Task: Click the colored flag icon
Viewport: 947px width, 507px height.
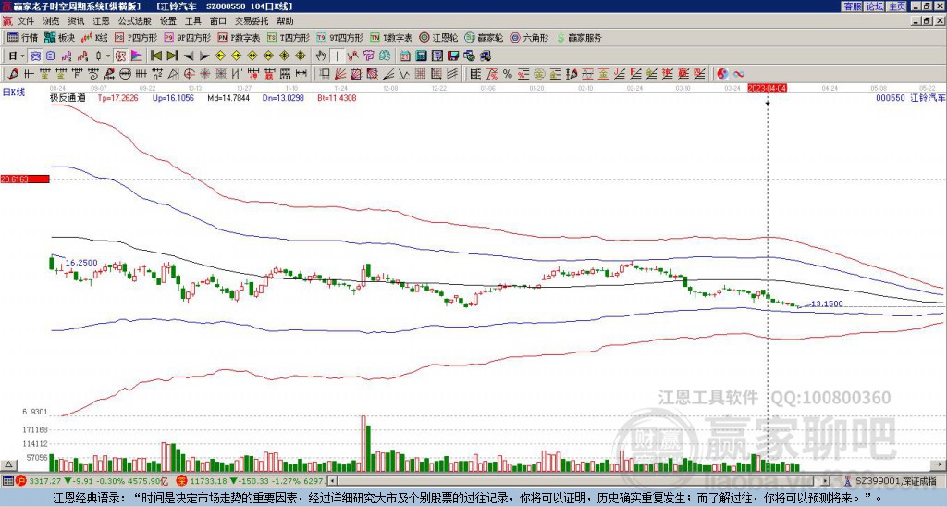Action: click(x=137, y=56)
